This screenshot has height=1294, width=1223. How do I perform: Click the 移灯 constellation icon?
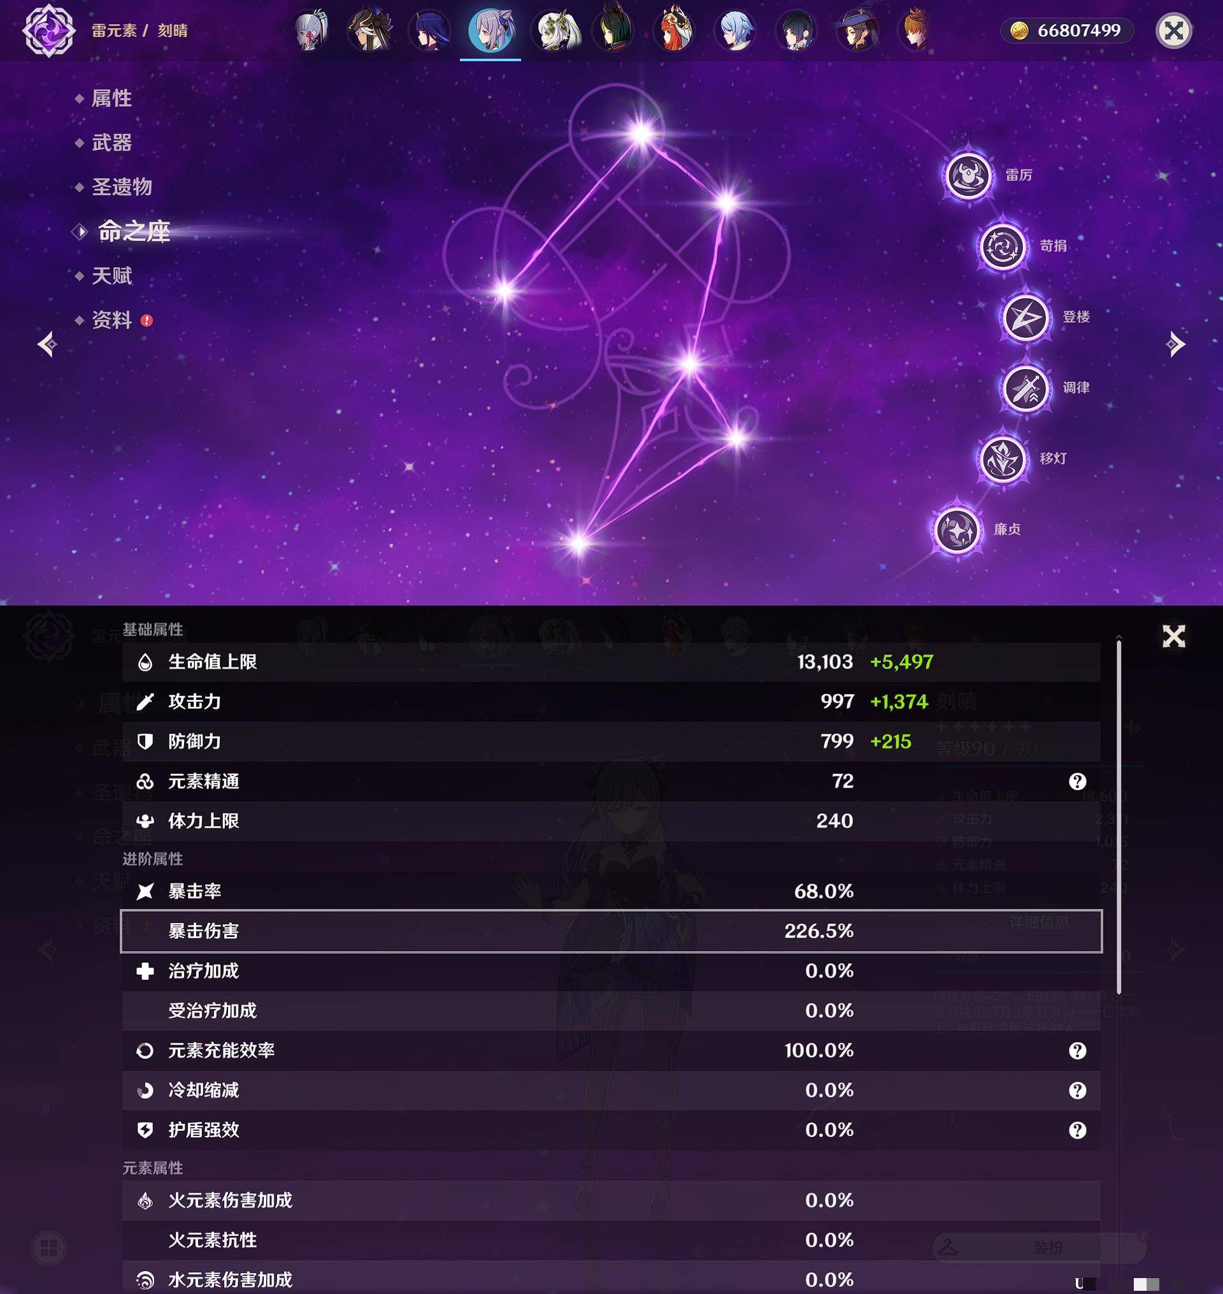pos(999,458)
